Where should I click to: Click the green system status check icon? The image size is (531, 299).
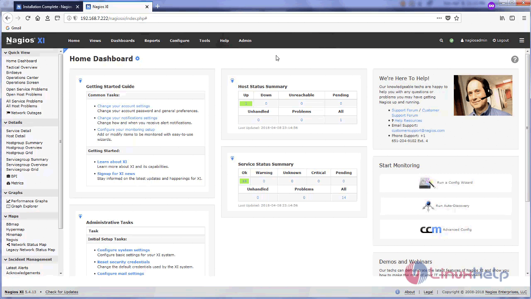click(451, 41)
